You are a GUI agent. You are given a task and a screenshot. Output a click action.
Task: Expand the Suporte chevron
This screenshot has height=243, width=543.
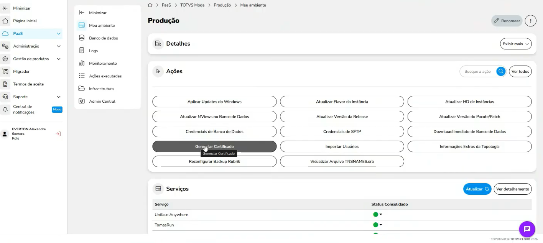coord(59,97)
